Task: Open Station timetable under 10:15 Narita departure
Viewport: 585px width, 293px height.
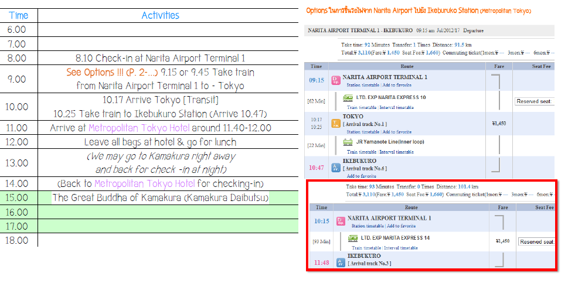Action: point(368,226)
